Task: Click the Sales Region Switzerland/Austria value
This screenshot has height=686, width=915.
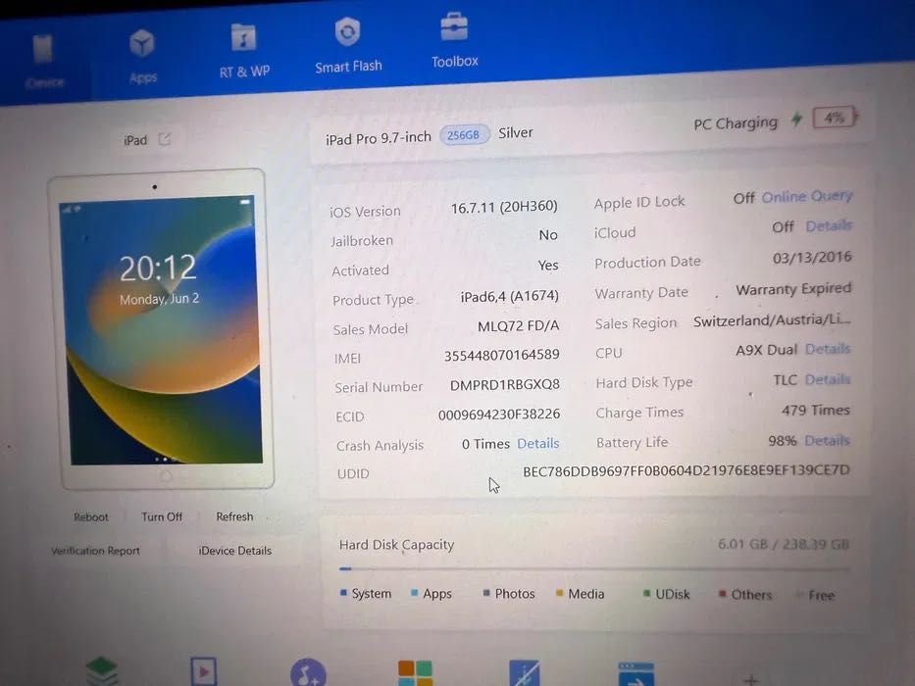Action: (772, 319)
